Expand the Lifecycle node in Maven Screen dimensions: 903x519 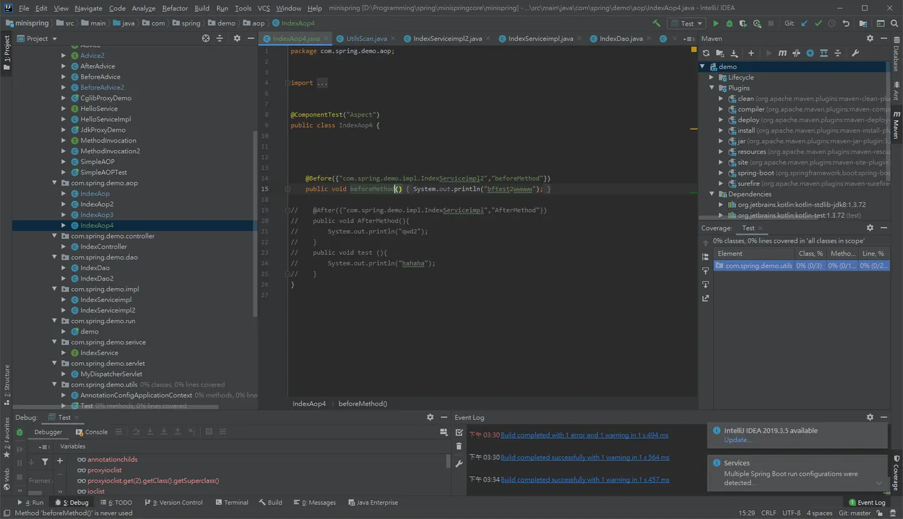[712, 77]
